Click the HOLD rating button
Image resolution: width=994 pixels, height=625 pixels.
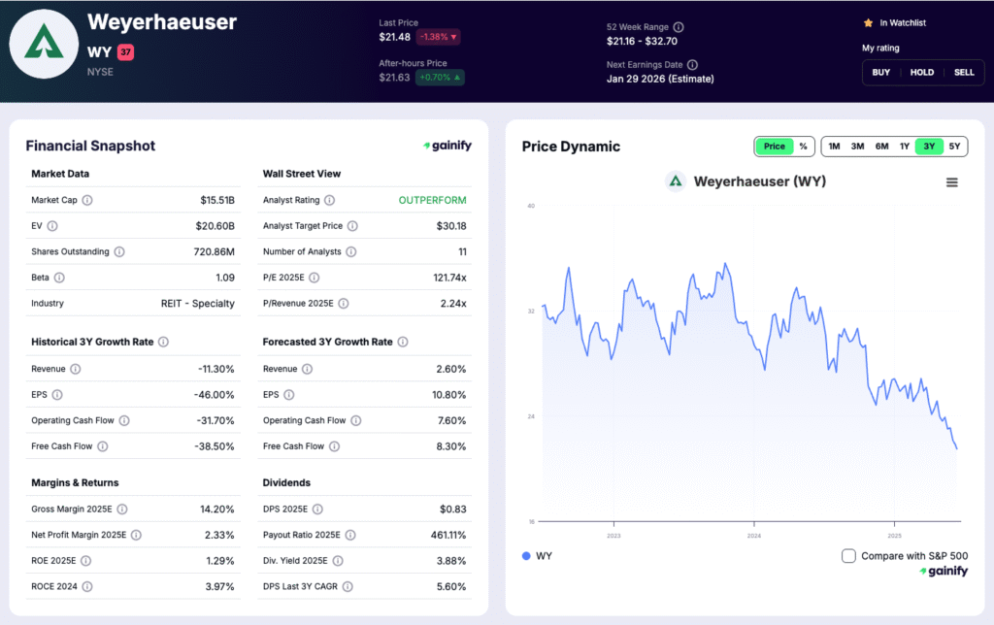[x=922, y=72]
